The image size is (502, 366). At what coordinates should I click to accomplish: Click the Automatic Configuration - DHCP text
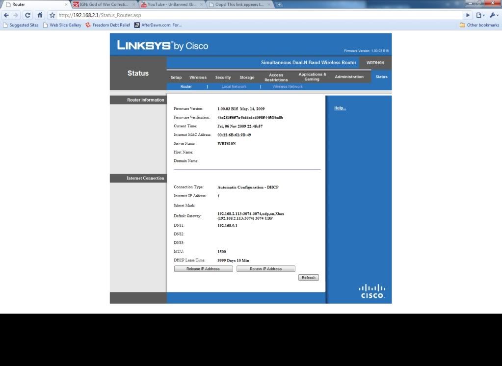[x=248, y=187]
